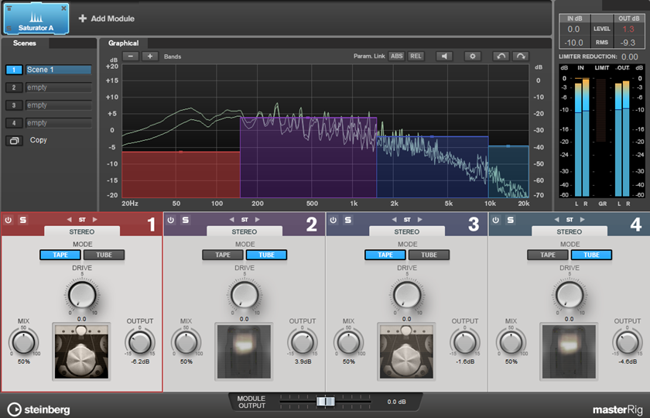Select scene slot 1 button
650x418 pixels.
14,70
